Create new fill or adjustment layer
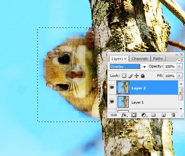The width and height of the screenshot is (185, 156). 144,115
